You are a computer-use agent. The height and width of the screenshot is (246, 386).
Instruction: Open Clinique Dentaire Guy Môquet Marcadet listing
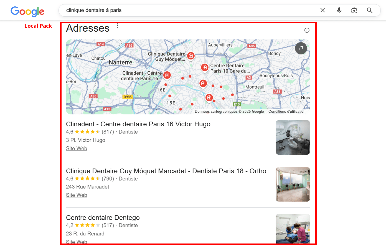click(169, 171)
